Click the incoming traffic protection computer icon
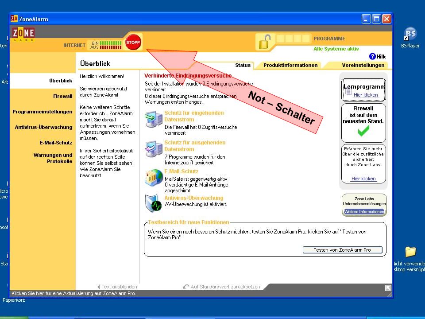Screen dimensions: 425x319 tap(154, 119)
